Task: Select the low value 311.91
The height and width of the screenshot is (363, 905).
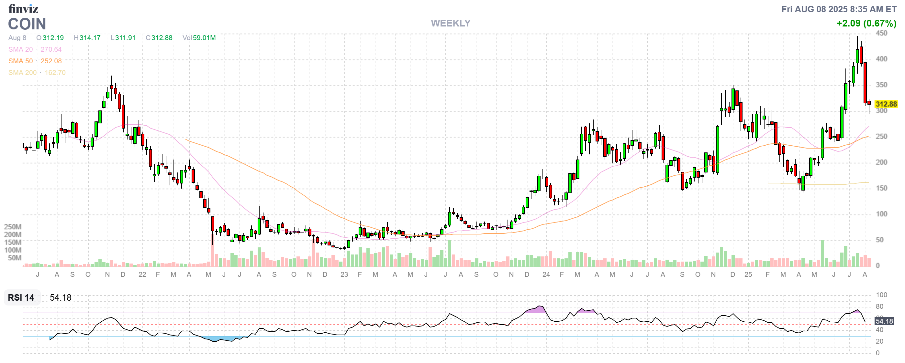Action: (125, 38)
